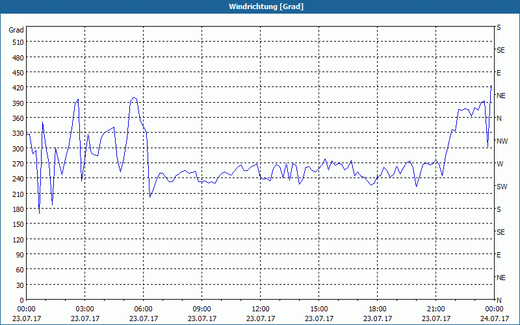The width and height of the screenshot is (520, 325).
Task: Pick the 60 degree axis label
Action: [20, 270]
